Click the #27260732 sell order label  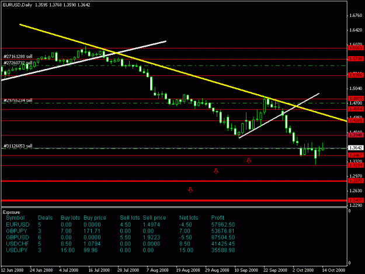point(18,63)
